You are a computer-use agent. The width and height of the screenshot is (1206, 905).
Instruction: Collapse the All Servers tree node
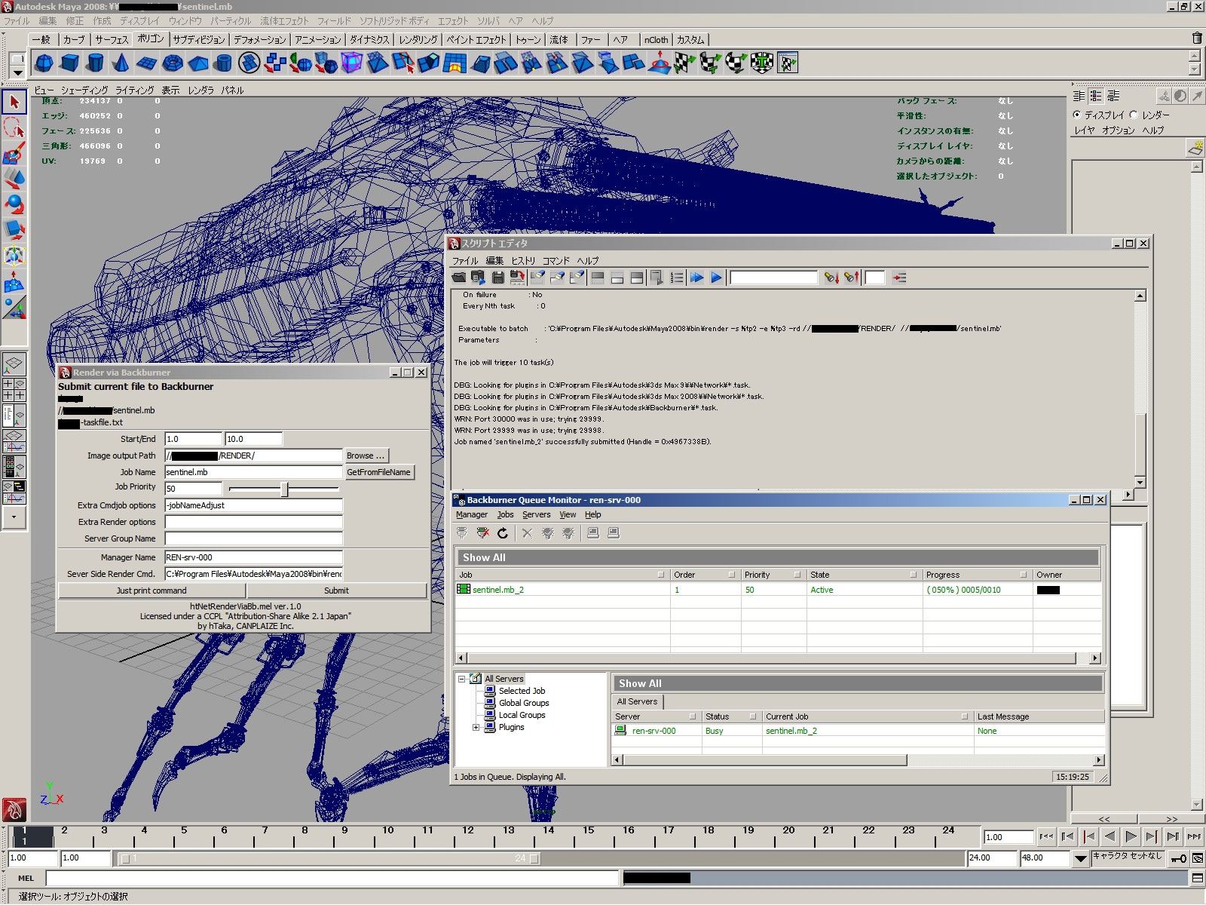(461, 679)
